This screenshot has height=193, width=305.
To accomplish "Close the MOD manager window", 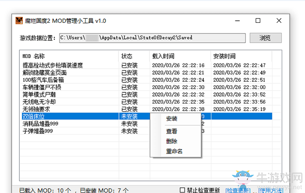I will click(x=279, y=21).
